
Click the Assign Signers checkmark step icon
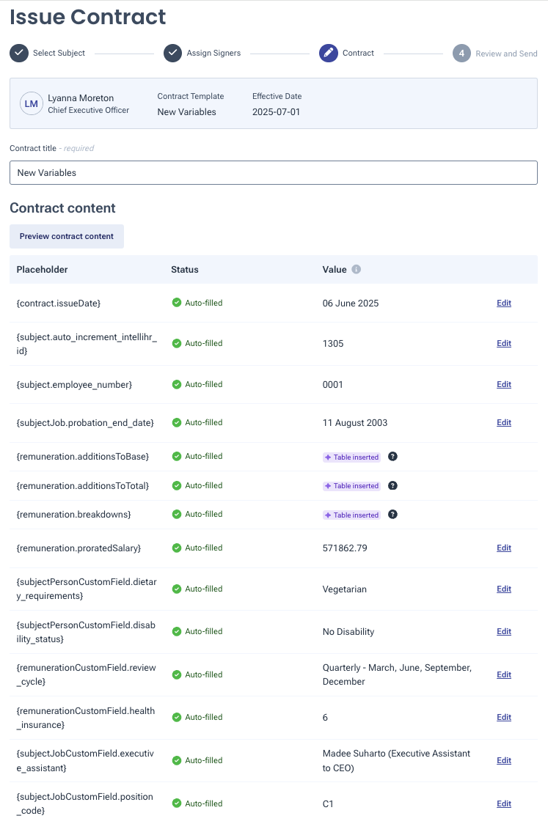172,53
